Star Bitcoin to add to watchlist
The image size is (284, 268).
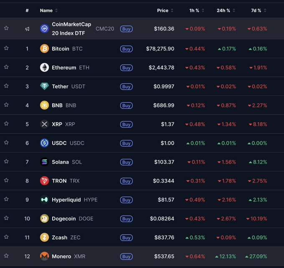(x=6, y=48)
